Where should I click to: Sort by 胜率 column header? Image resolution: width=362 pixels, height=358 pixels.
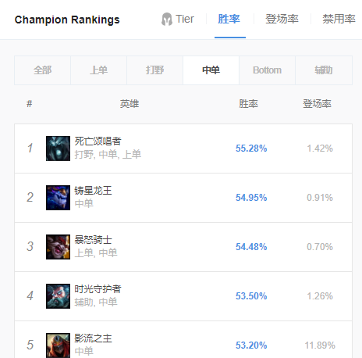pos(248,104)
